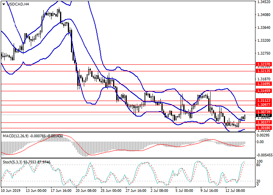Select the 1.30180 support price tag
The width and height of the screenshot is (273, 195).
263,128
